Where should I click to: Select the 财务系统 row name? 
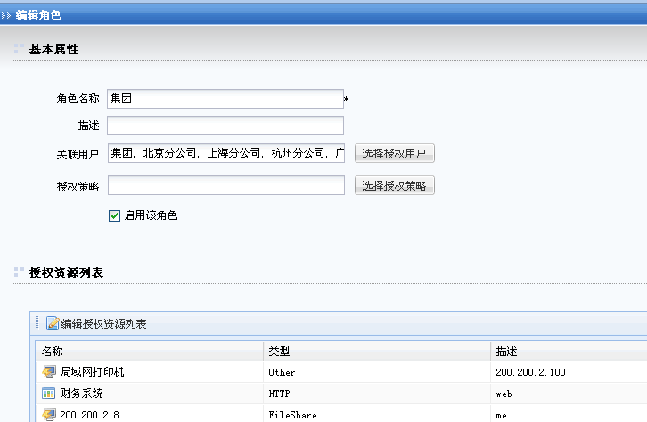pyautogui.click(x=81, y=394)
